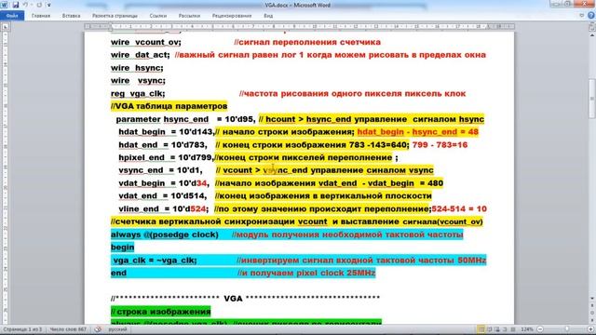Click the heading '//VGA таблица параметров'

pos(169,106)
